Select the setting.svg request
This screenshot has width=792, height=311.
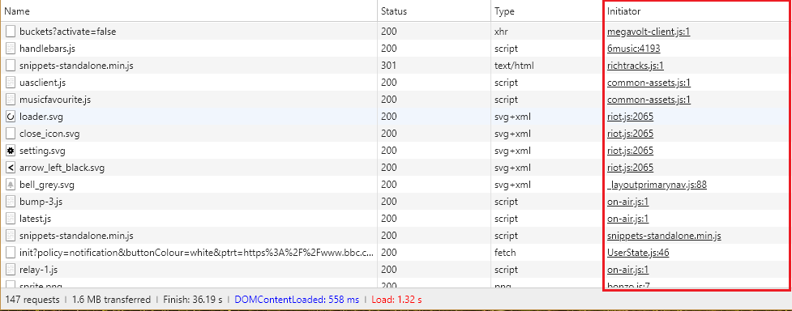coord(396,151)
